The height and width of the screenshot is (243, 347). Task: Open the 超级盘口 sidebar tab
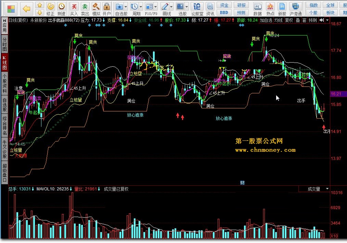coord(4,173)
